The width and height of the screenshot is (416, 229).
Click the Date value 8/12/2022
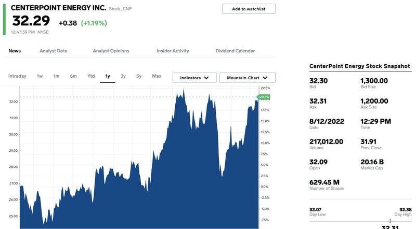pos(327,121)
